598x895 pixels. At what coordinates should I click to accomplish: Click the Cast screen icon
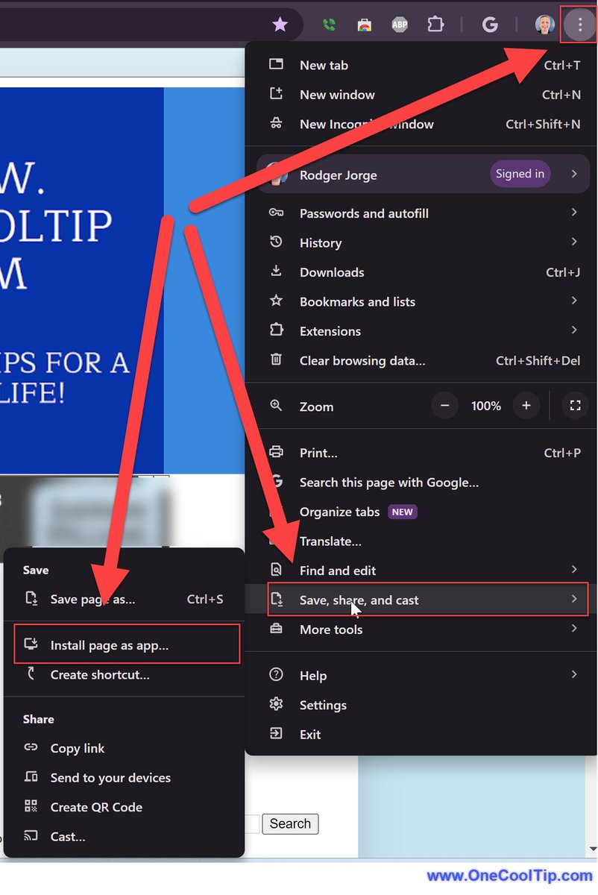coord(31,836)
